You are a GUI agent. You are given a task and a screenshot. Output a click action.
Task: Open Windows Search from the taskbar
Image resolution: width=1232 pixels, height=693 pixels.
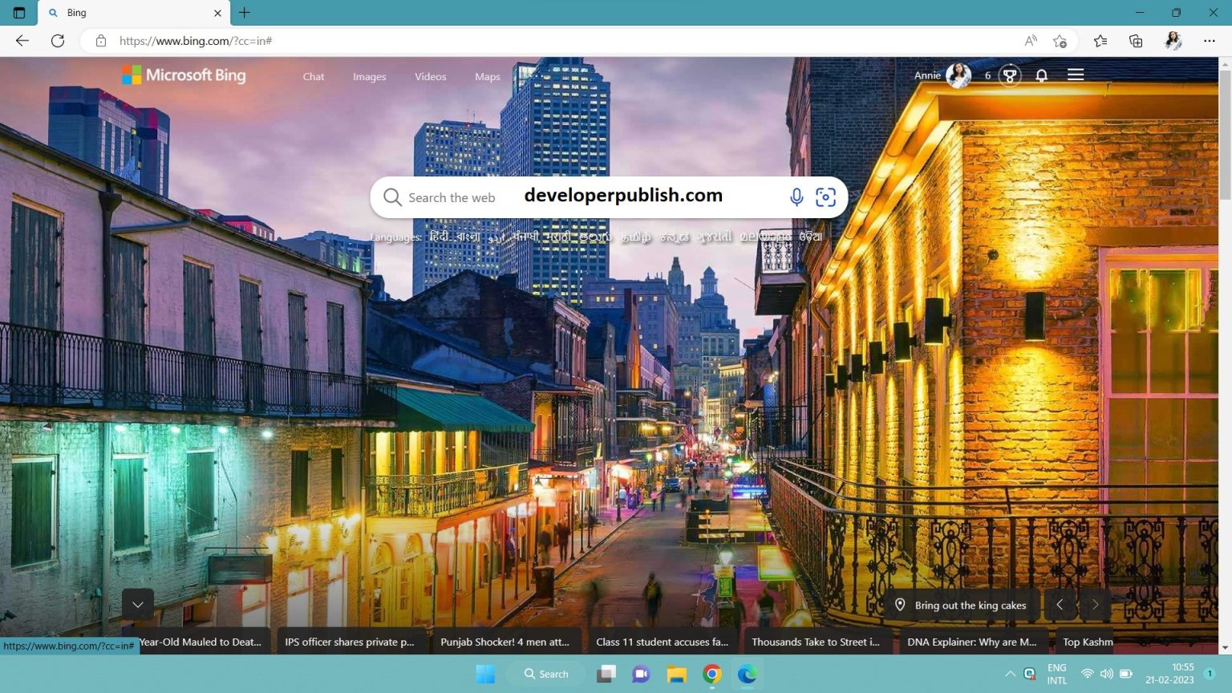pyautogui.click(x=545, y=674)
